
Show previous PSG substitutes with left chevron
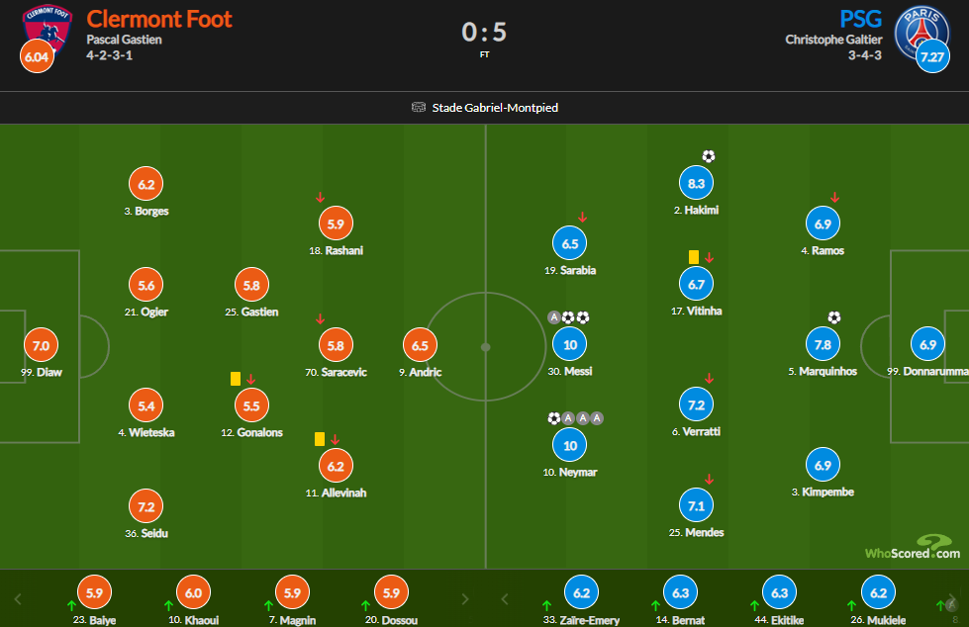tap(505, 598)
